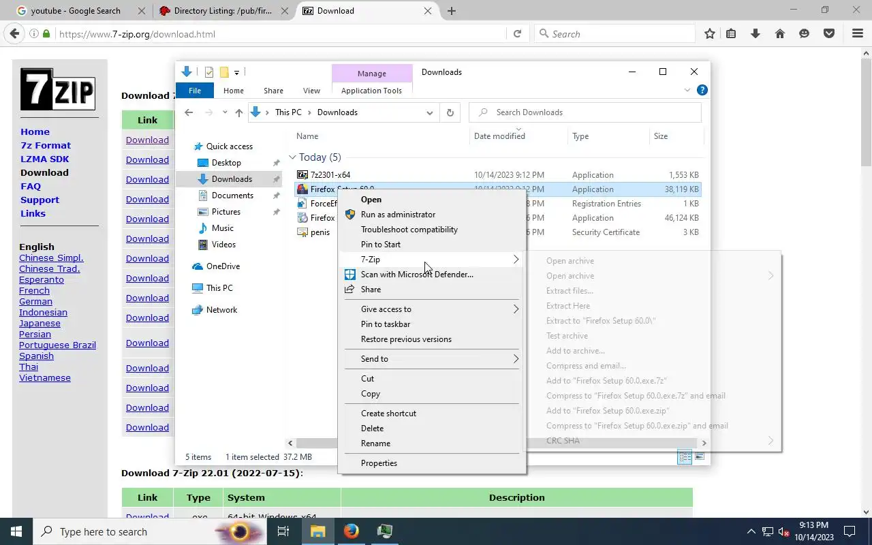Open the File tab in Explorer
The image size is (872, 545).
(195, 91)
